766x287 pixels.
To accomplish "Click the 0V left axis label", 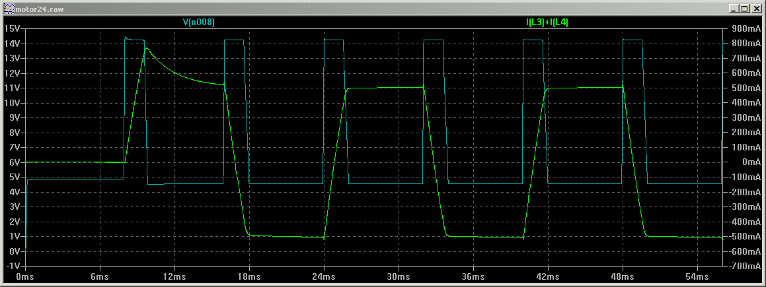I will pos(13,251).
